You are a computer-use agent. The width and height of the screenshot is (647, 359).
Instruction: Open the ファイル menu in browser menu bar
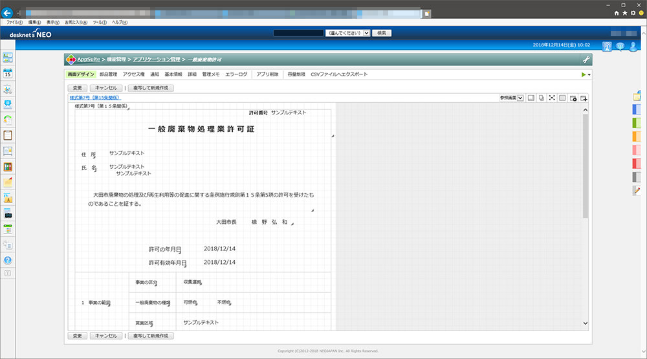pos(14,22)
